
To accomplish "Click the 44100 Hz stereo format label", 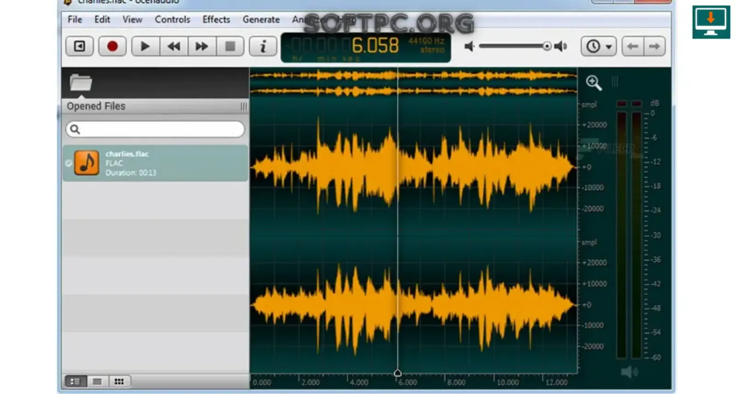I will coord(426,45).
